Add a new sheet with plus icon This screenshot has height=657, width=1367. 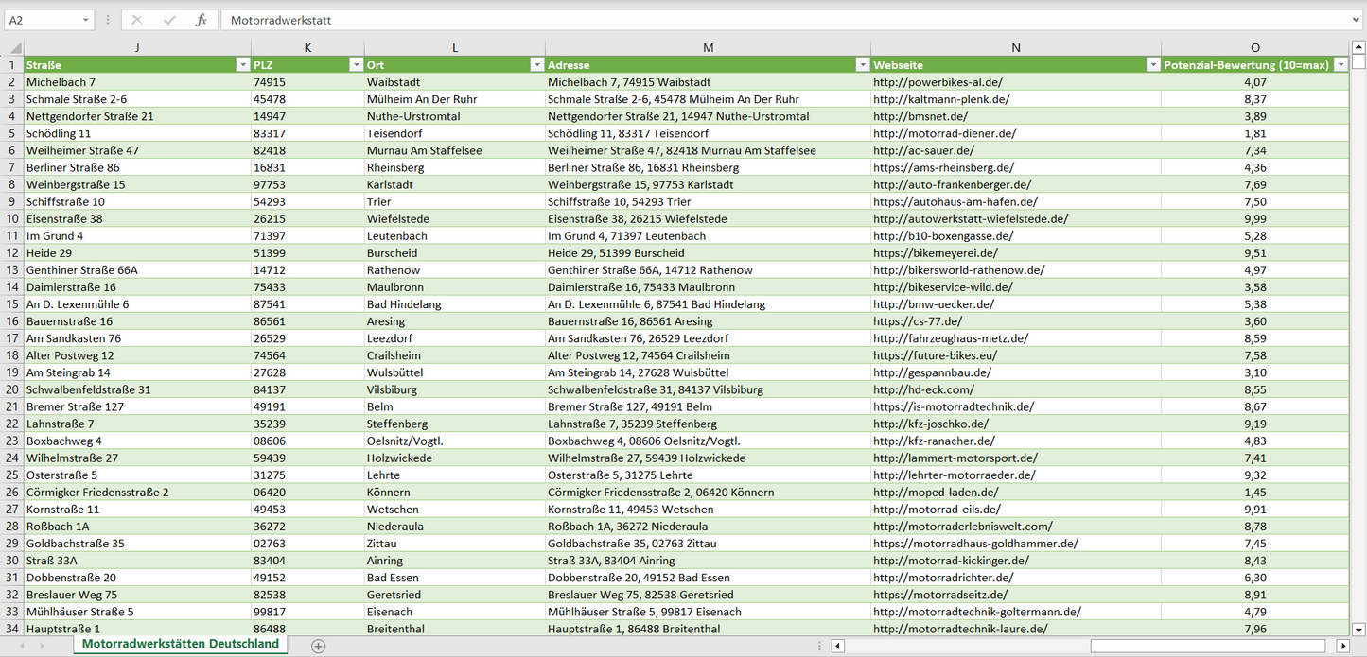point(319,646)
